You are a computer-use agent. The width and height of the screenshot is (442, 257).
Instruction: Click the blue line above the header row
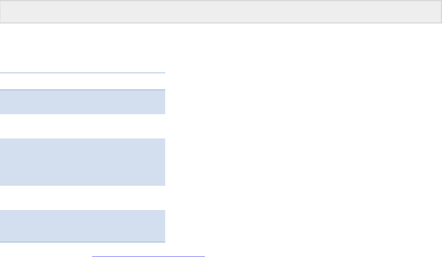click(x=83, y=73)
